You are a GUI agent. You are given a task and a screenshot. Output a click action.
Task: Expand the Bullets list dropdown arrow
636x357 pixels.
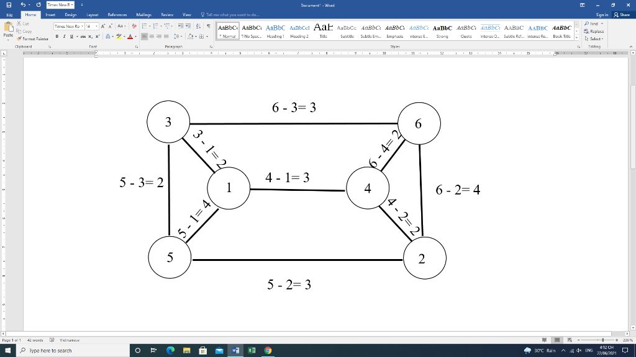click(150, 26)
